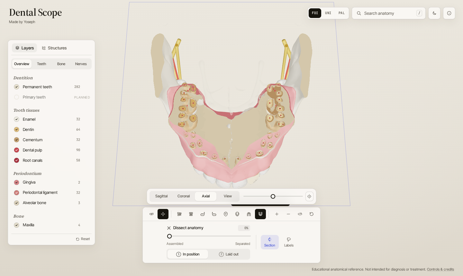Image resolution: width=463 pixels, height=276 pixels.
Task: Choose PAL tooth notation
Action: click(x=341, y=13)
